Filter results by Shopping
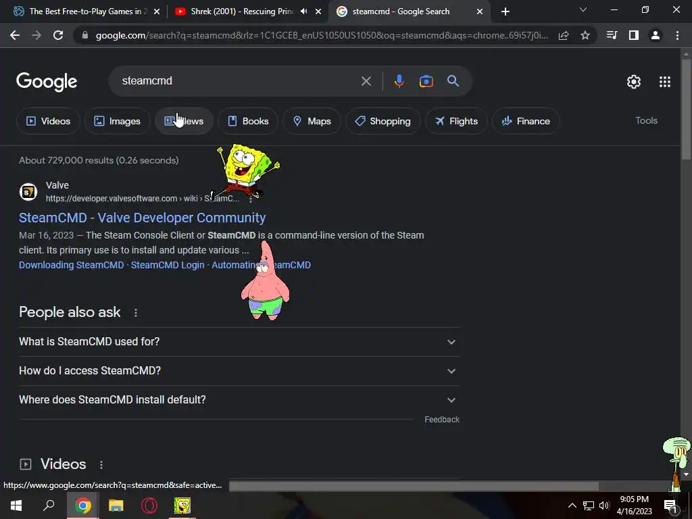Viewport: 692px width, 519px height. point(383,121)
